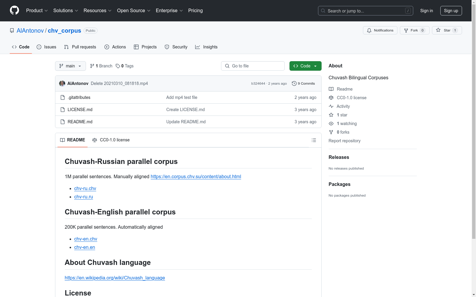Click the GitHub logo icon
Viewport: 476px width, 297px height.
click(x=14, y=10)
